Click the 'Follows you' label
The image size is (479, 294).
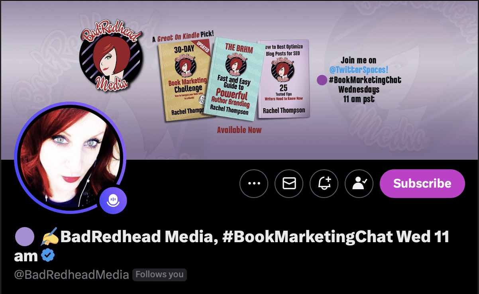pos(159,274)
